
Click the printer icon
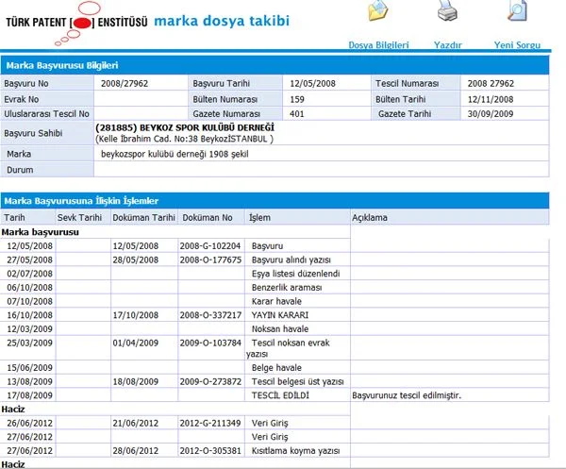[x=447, y=11]
